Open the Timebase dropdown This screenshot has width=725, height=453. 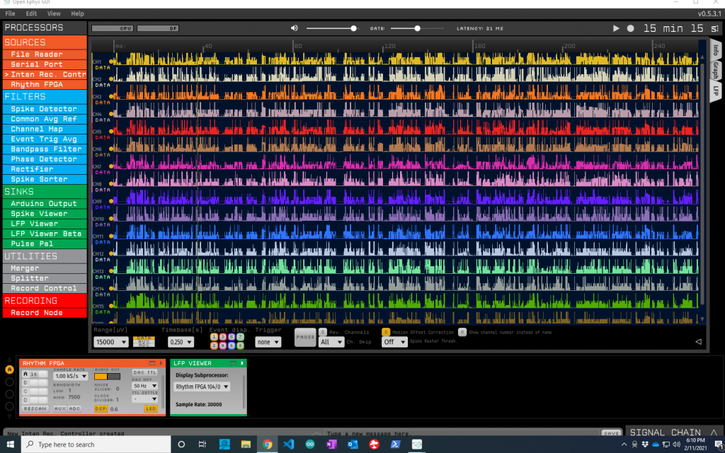point(181,342)
